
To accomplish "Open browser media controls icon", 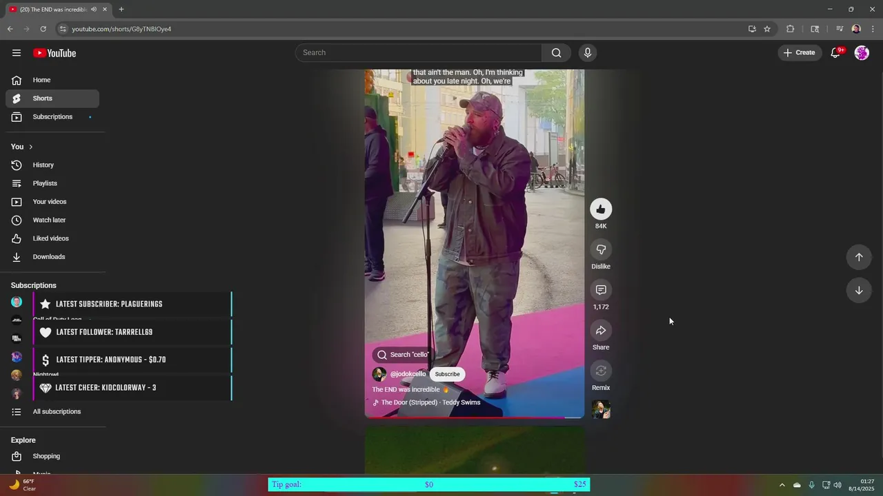I will coord(840,29).
